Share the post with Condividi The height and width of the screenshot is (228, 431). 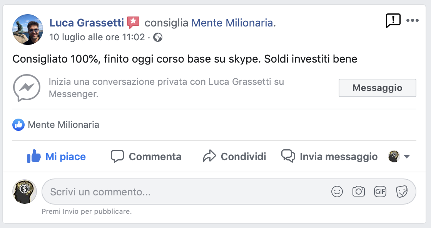(x=234, y=157)
